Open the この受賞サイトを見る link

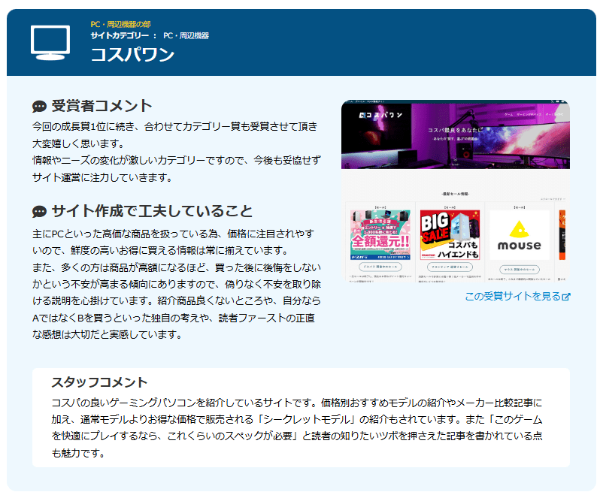point(512,296)
